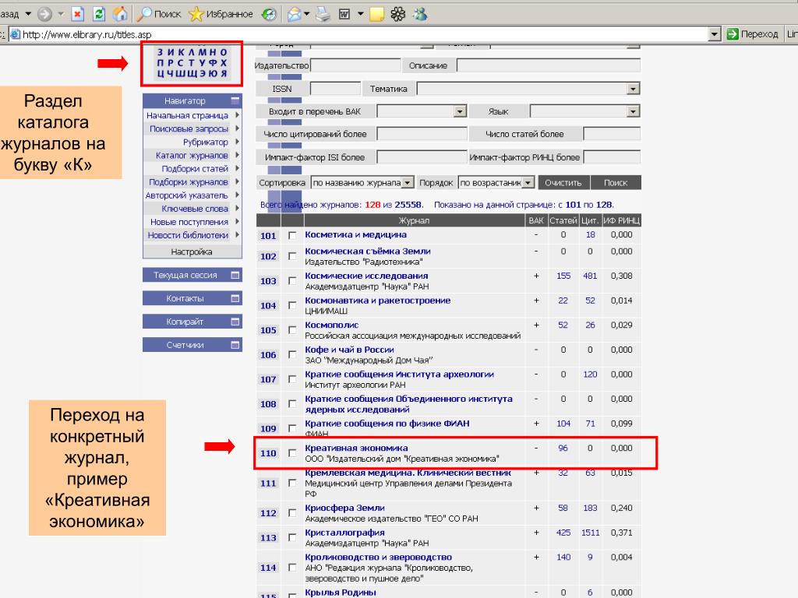
Task: Check box for Кофе и чай в России
Action: click(x=292, y=354)
